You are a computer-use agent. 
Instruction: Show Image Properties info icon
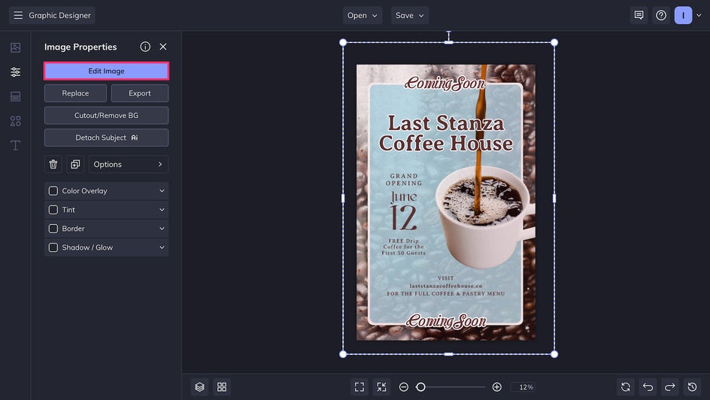coord(145,47)
